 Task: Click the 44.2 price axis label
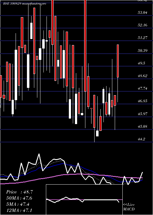[141, 139]
